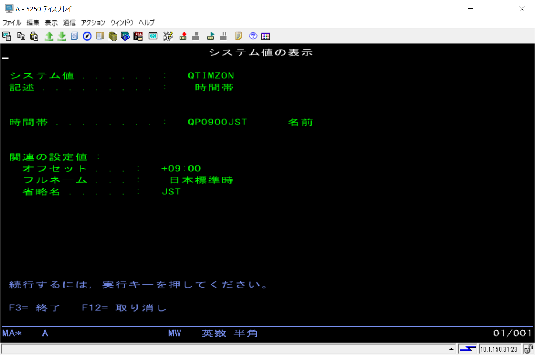535x355 pixels.
Task: Open the ウィンドウ menu
Action: [x=122, y=22]
